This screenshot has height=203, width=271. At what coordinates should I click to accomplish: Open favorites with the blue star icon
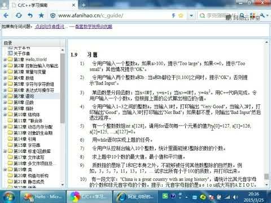[41, 15]
